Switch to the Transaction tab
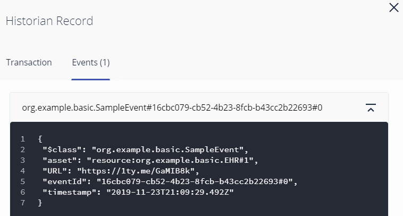The image size is (403, 216). click(29, 62)
